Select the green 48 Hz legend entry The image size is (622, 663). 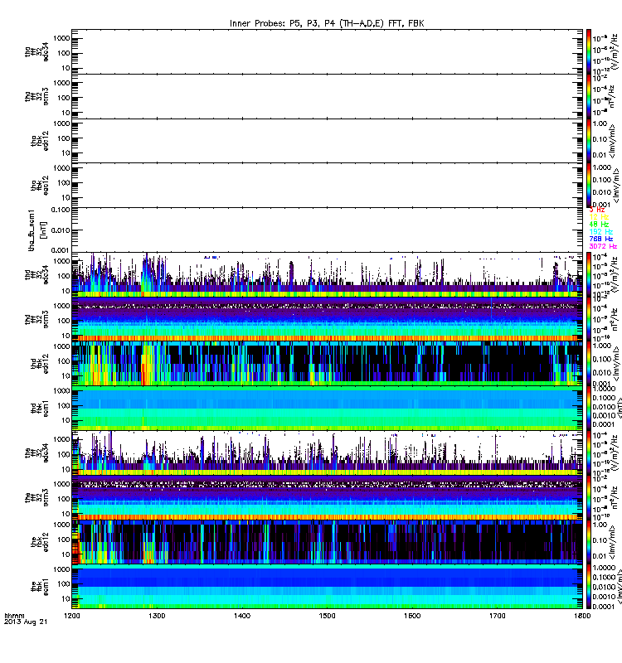point(600,224)
